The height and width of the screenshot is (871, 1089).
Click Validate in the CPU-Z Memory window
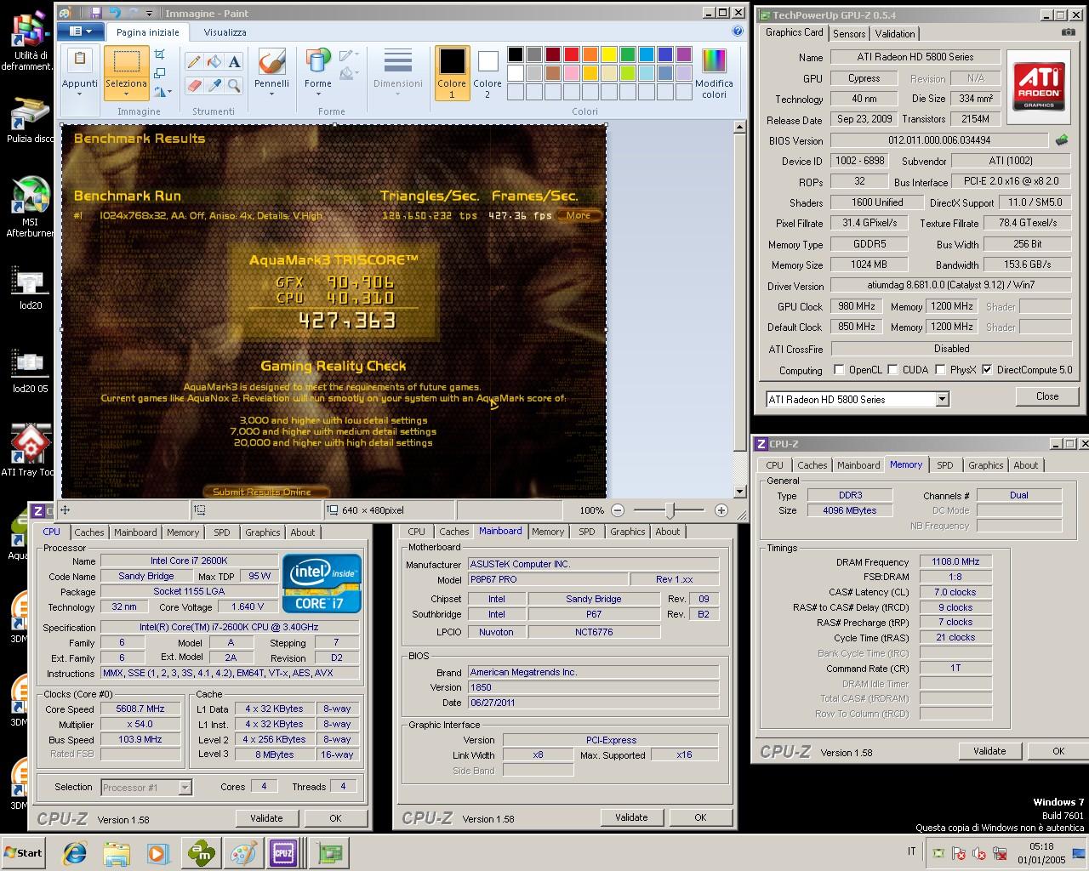coord(989,751)
